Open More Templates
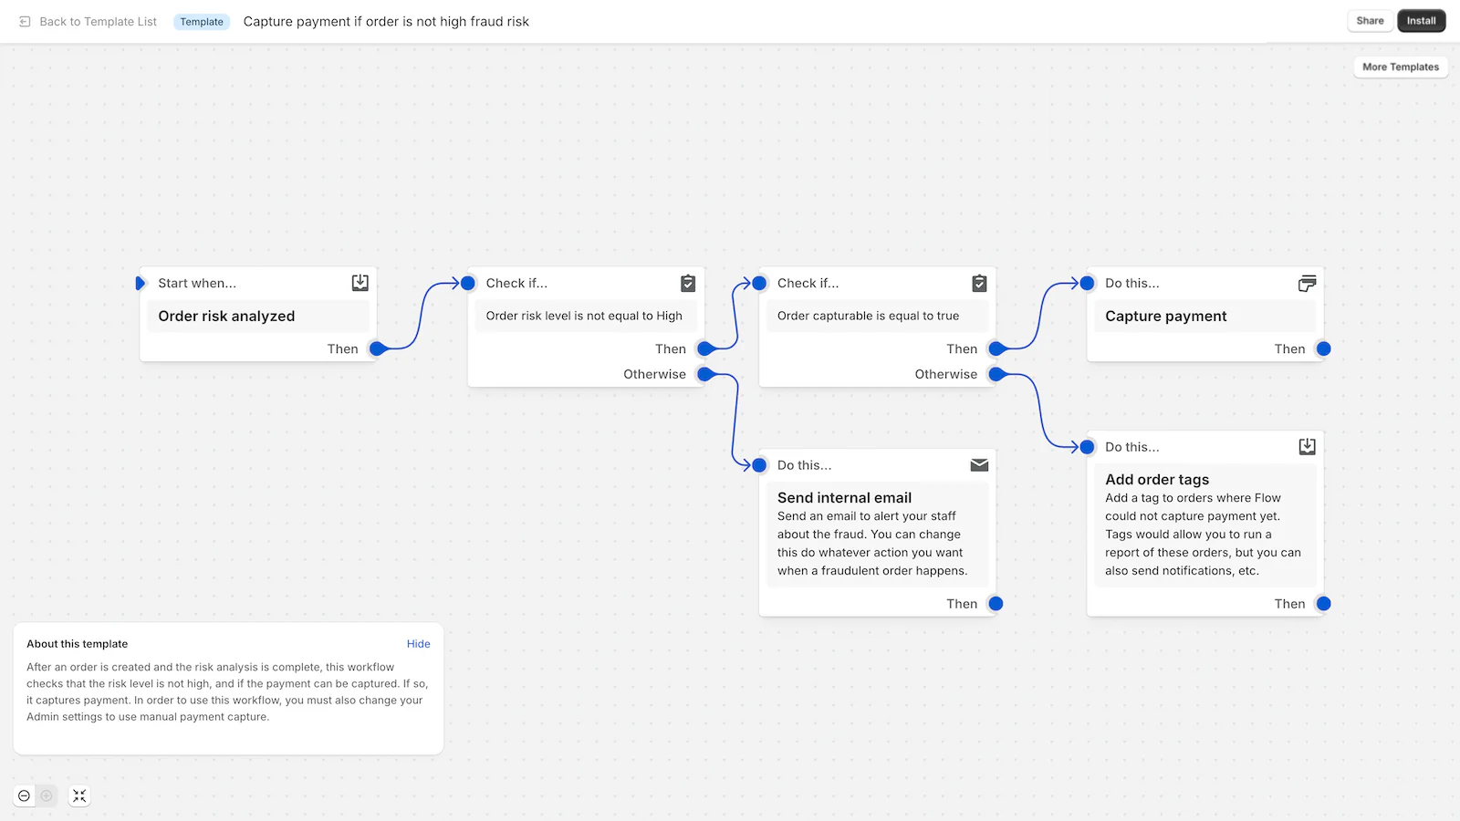The image size is (1460, 821). point(1400,67)
